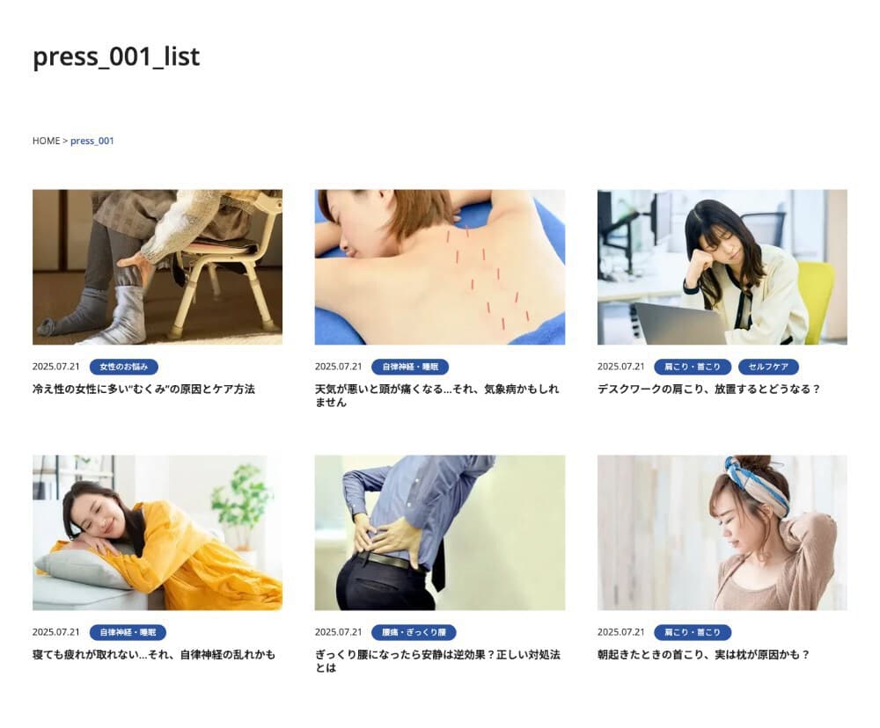Select 肩こり・首こり tag beside セルフケア

click(x=692, y=367)
